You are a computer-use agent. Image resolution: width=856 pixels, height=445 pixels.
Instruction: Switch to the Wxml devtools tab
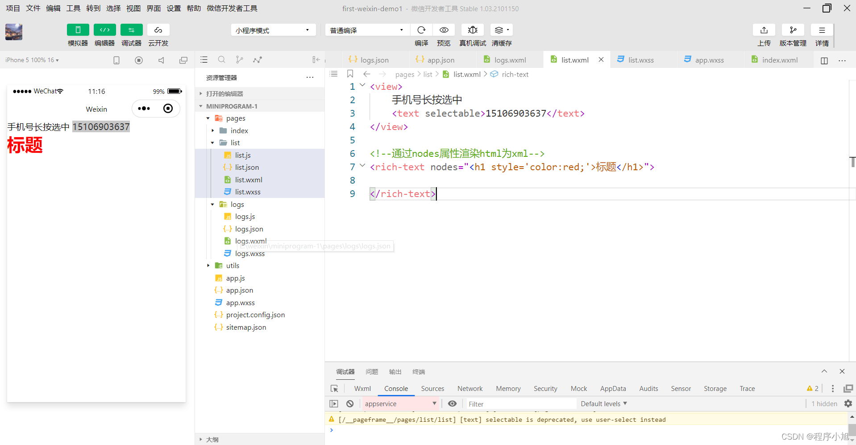[x=362, y=389]
